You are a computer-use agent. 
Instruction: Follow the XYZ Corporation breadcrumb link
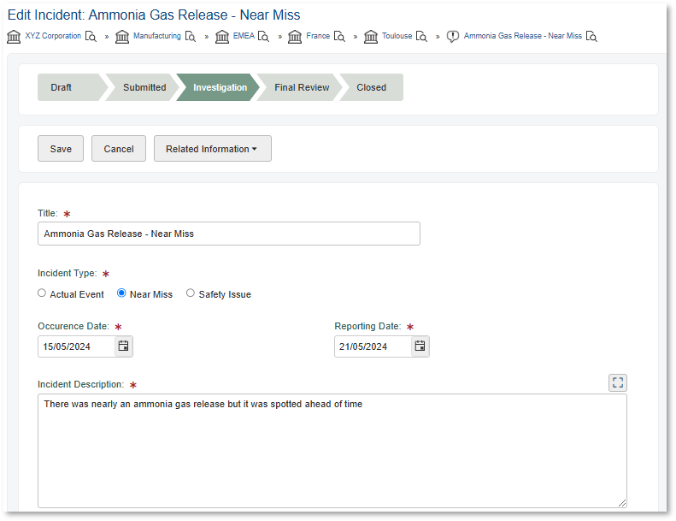click(x=53, y=36)
